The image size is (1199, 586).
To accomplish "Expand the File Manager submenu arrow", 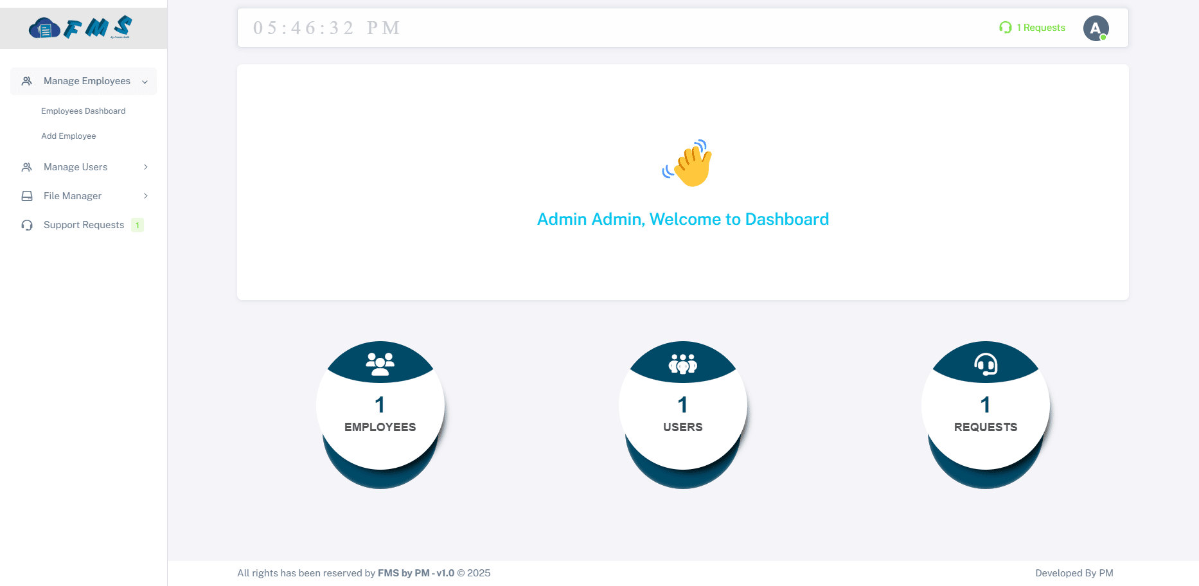I will click(x=146, y=196).
